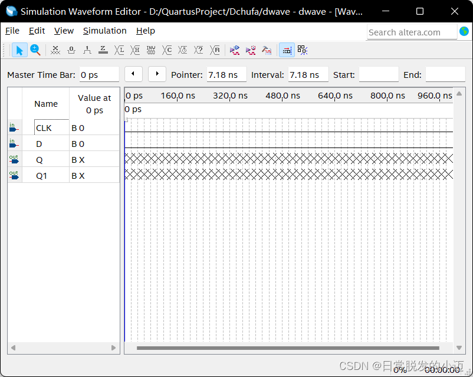Open altera.com globe icon

click(464, 31)
